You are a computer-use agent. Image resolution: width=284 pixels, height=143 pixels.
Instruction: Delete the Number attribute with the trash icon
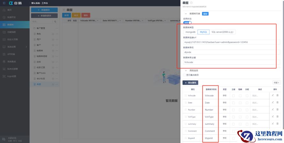pyautogui.click(x=277, y=110)
